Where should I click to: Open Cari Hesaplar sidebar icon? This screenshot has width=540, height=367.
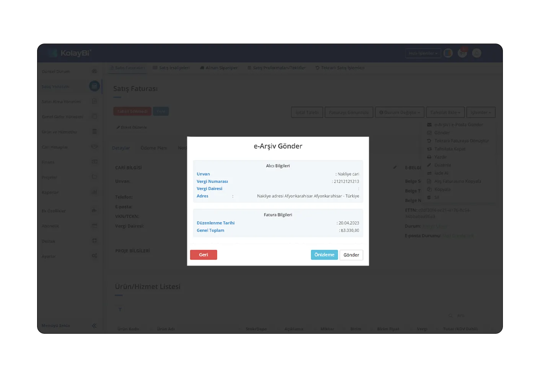tap(94, 146)
